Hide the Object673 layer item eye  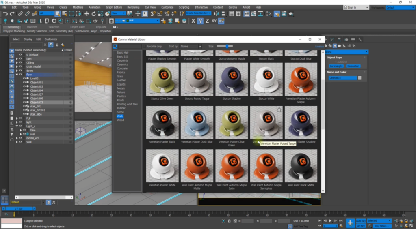24,102
